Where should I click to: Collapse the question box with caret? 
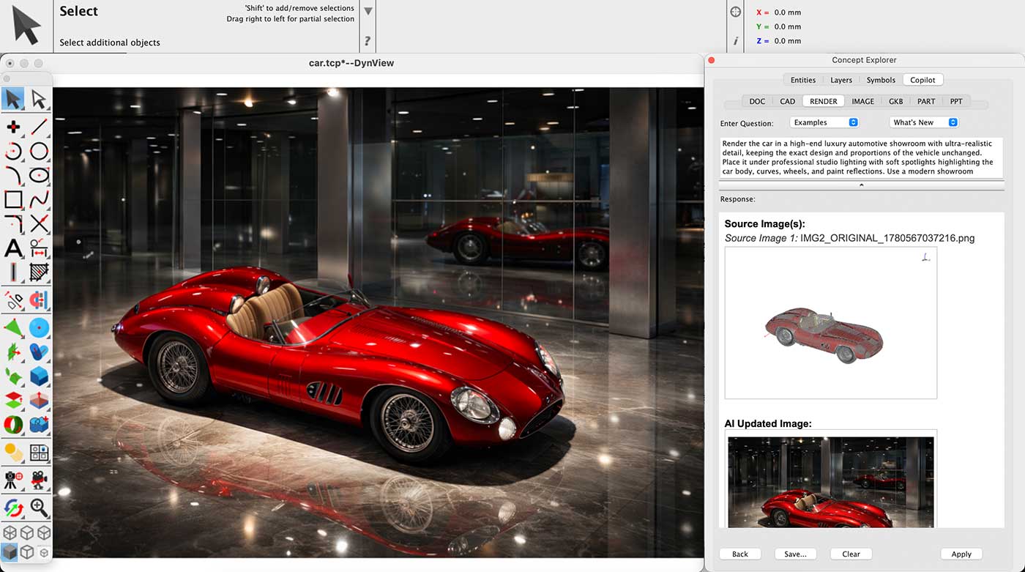[861, 185]
